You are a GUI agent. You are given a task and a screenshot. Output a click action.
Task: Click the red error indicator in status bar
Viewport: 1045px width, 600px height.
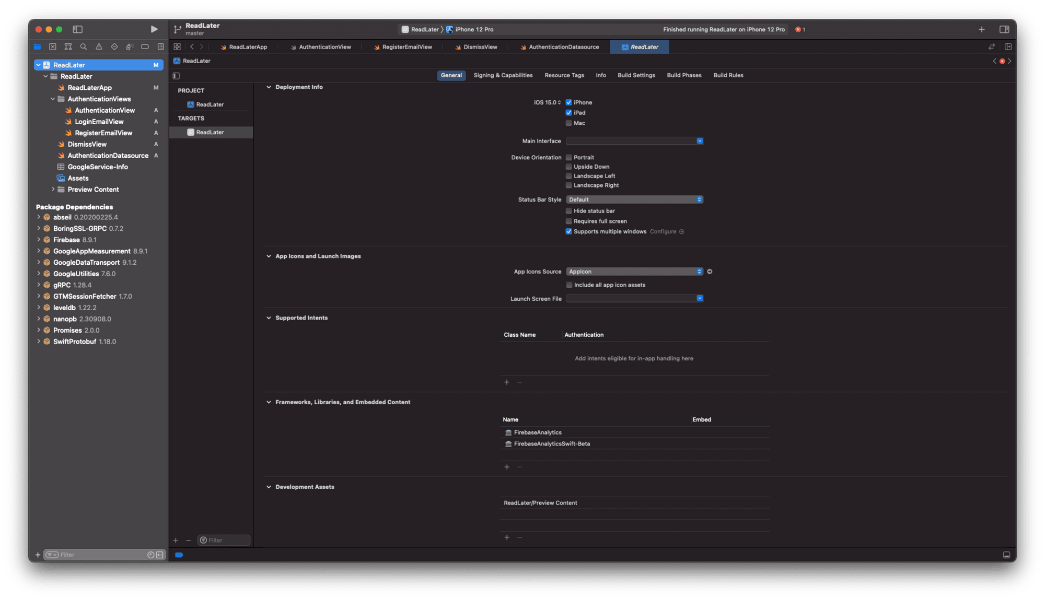(800, 29)
